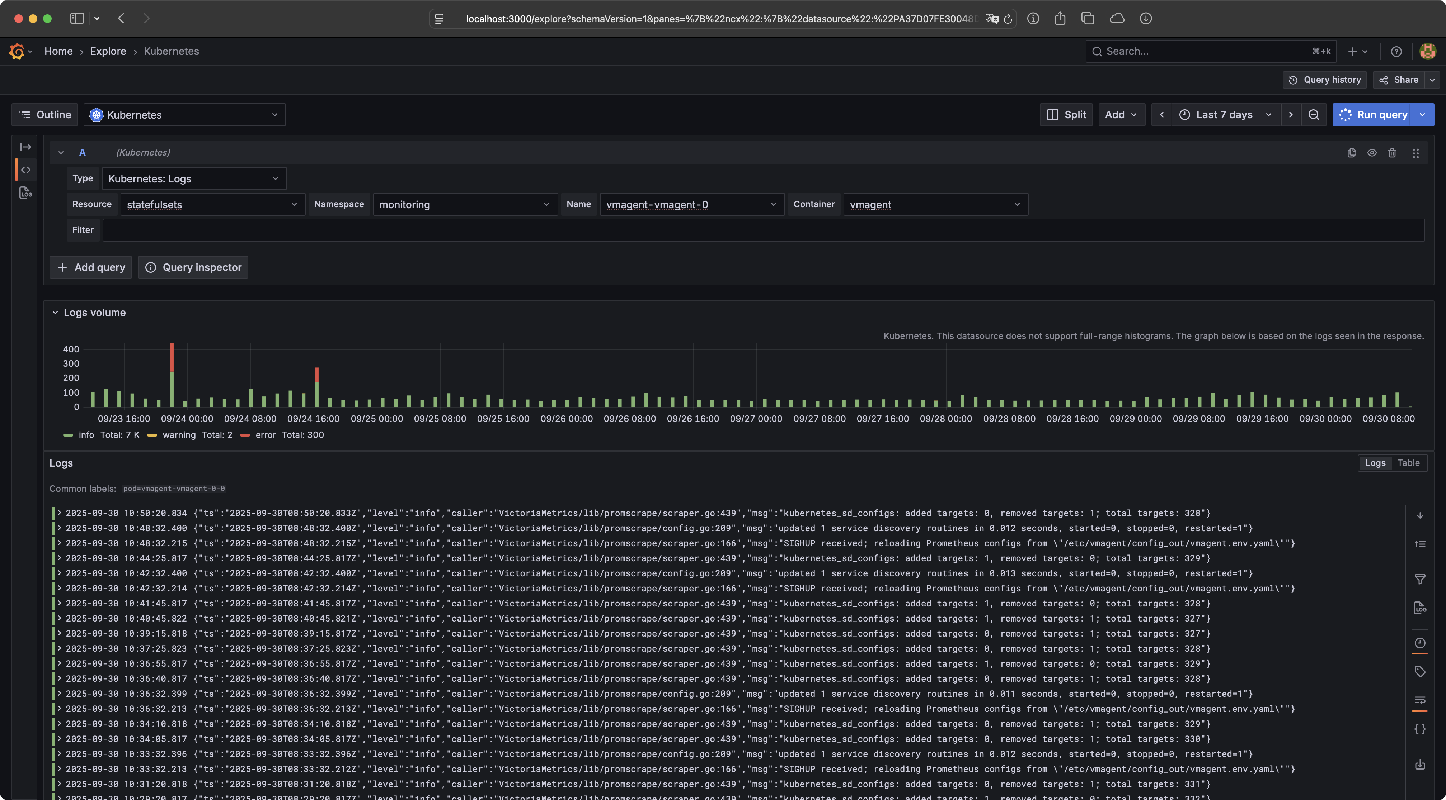The image size is (1446, 800).
Task: Toggle error level series in legend
Action: click(x=265, y=434)
